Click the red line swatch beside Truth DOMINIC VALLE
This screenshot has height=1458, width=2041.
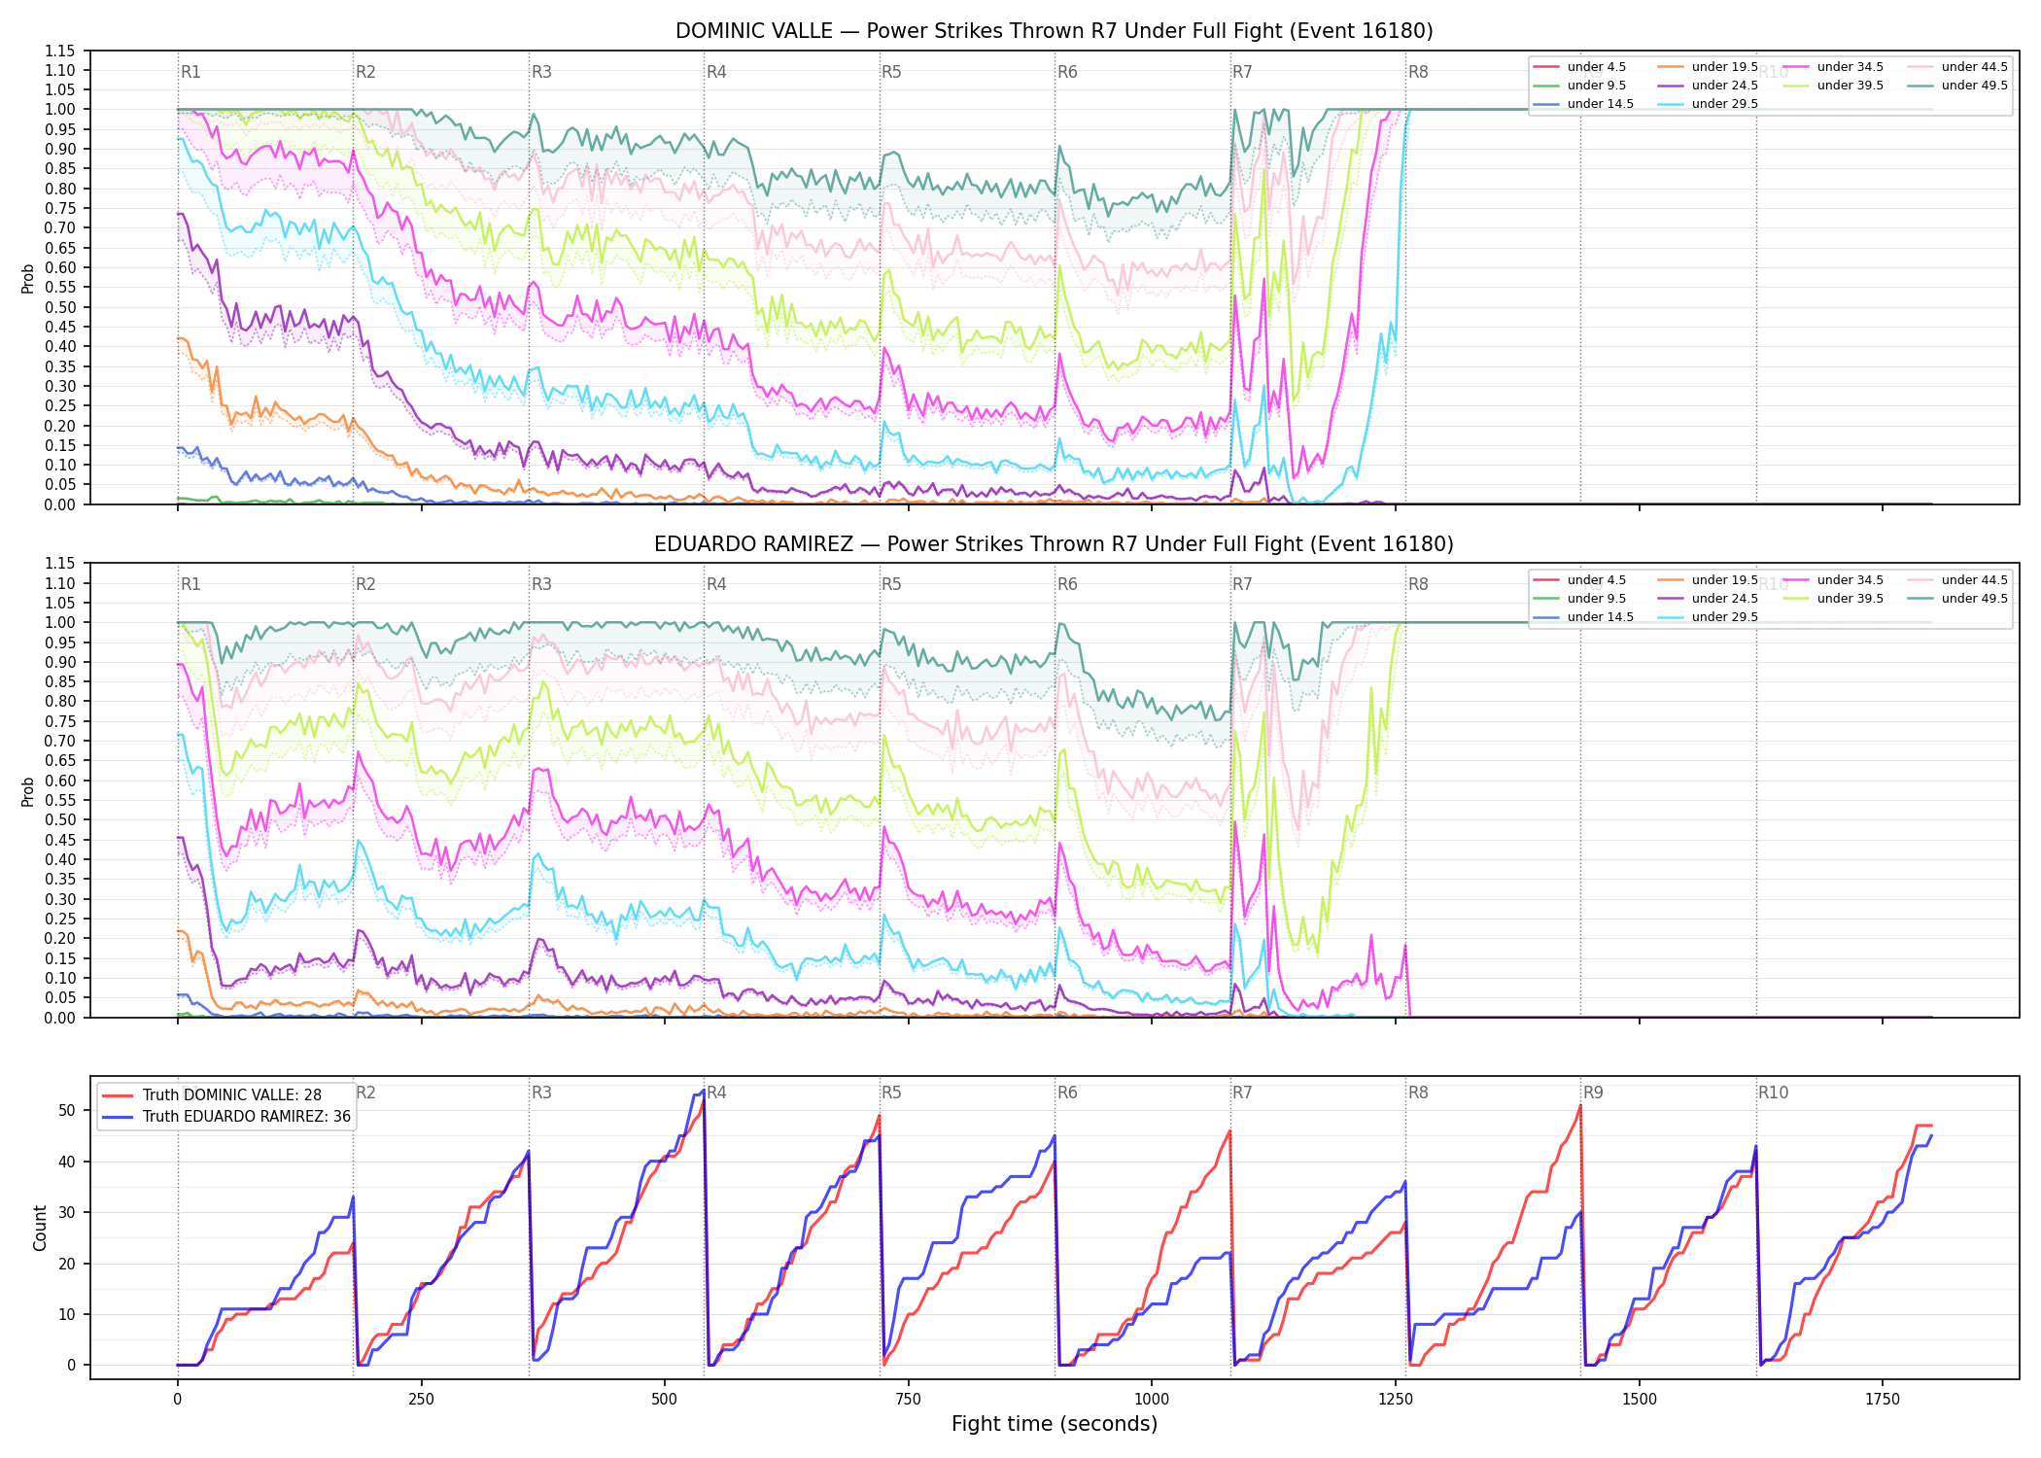coord(119,1095)
